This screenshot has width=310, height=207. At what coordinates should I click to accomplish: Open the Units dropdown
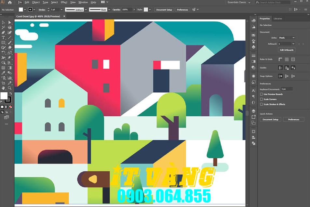[x=286, y=38]
